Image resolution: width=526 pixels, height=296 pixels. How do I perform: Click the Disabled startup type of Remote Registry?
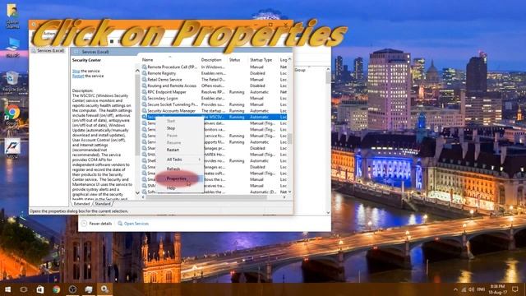[x=257, y=73]
